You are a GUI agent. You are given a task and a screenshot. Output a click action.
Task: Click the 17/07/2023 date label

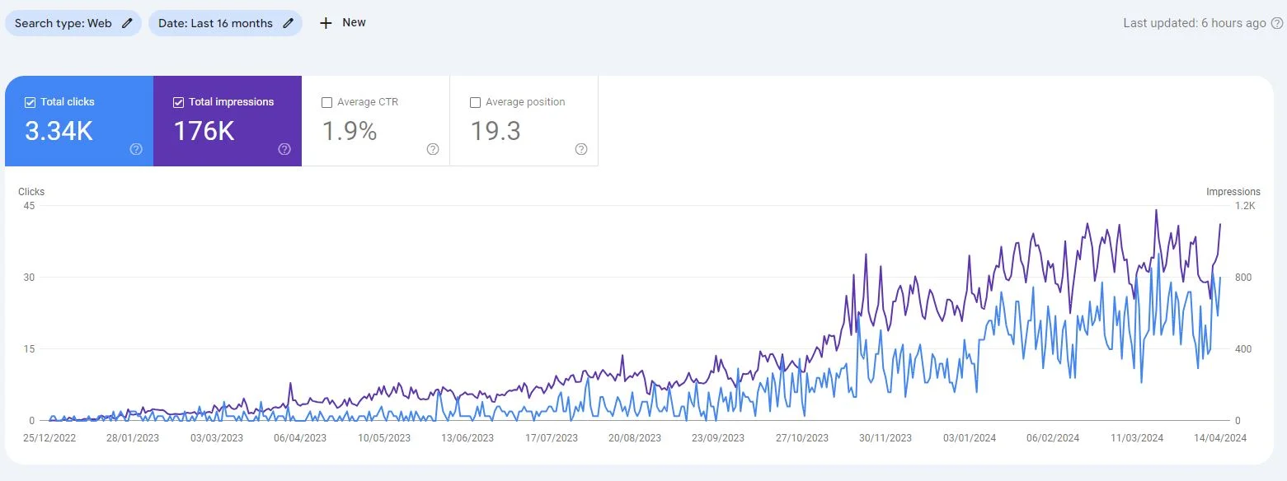[552, 438]
